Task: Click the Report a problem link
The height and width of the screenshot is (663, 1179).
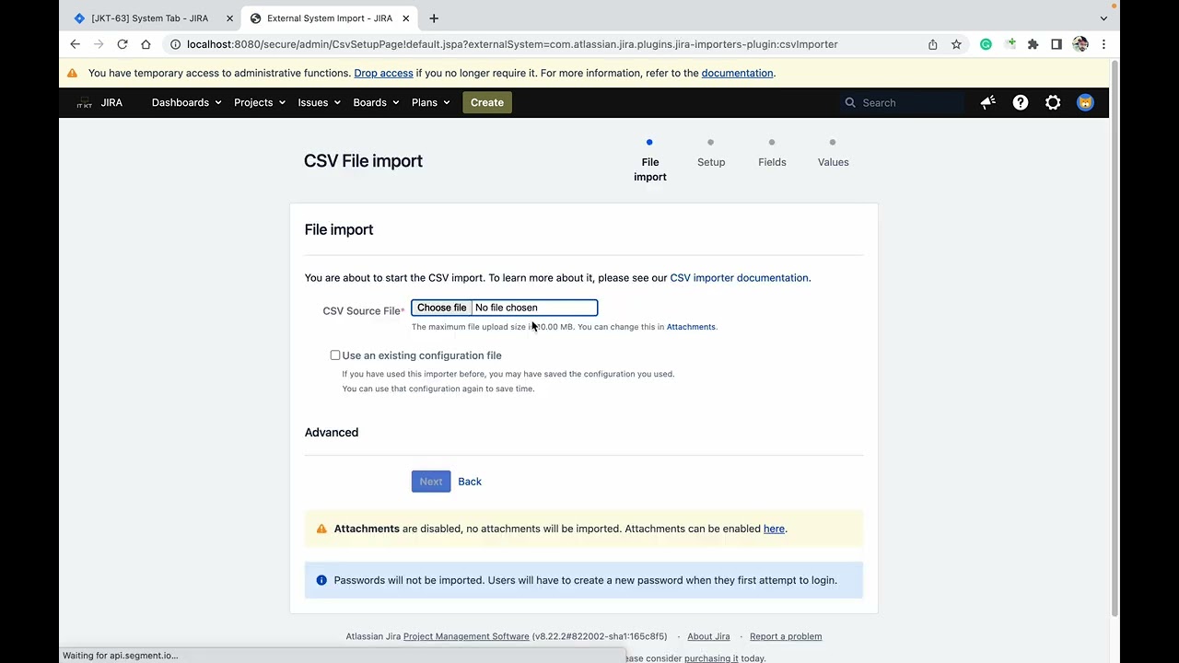Action: [x=786, y=636]
